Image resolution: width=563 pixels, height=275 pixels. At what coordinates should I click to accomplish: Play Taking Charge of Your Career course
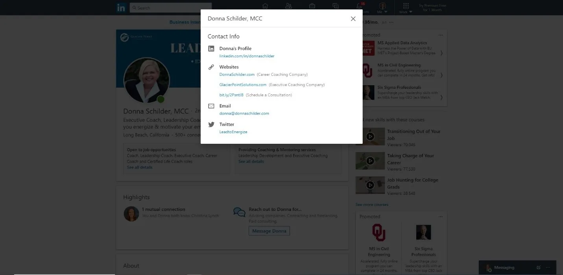[x=370, y=161]
